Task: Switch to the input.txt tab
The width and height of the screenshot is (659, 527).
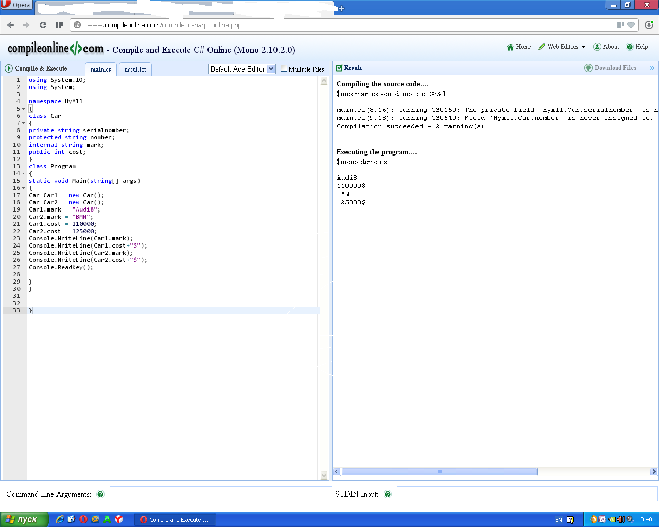Action: click(135, 69)
